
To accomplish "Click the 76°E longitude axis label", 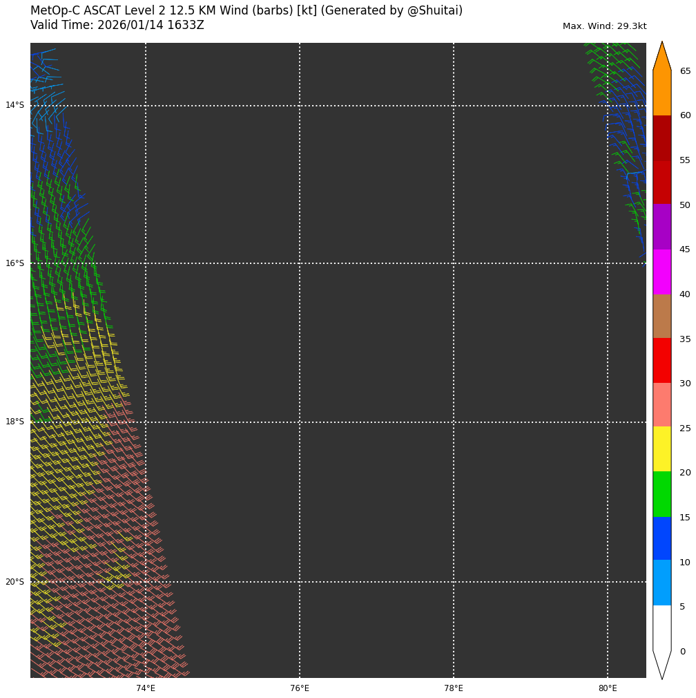I will tap(300, 688).
